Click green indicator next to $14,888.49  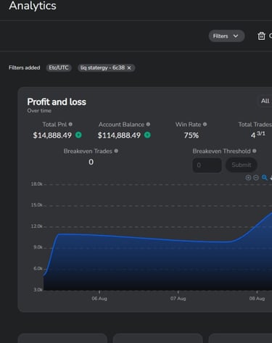click(78, 135)
